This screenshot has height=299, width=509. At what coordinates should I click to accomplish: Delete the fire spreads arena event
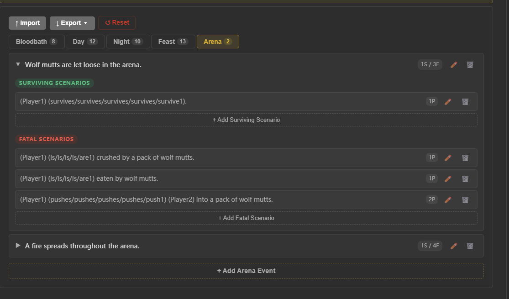click(470, 246)
